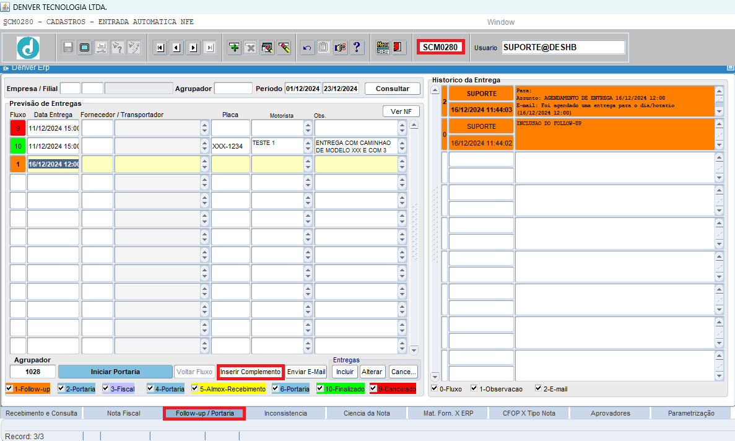Click the yellow Menu toolbar icon
This screenshot has width=735, height=441.
(383, 47)
